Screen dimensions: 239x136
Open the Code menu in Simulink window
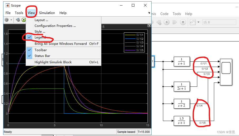(x=164, y=14)
